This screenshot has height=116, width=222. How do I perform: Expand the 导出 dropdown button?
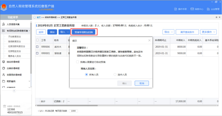(168, 32)
